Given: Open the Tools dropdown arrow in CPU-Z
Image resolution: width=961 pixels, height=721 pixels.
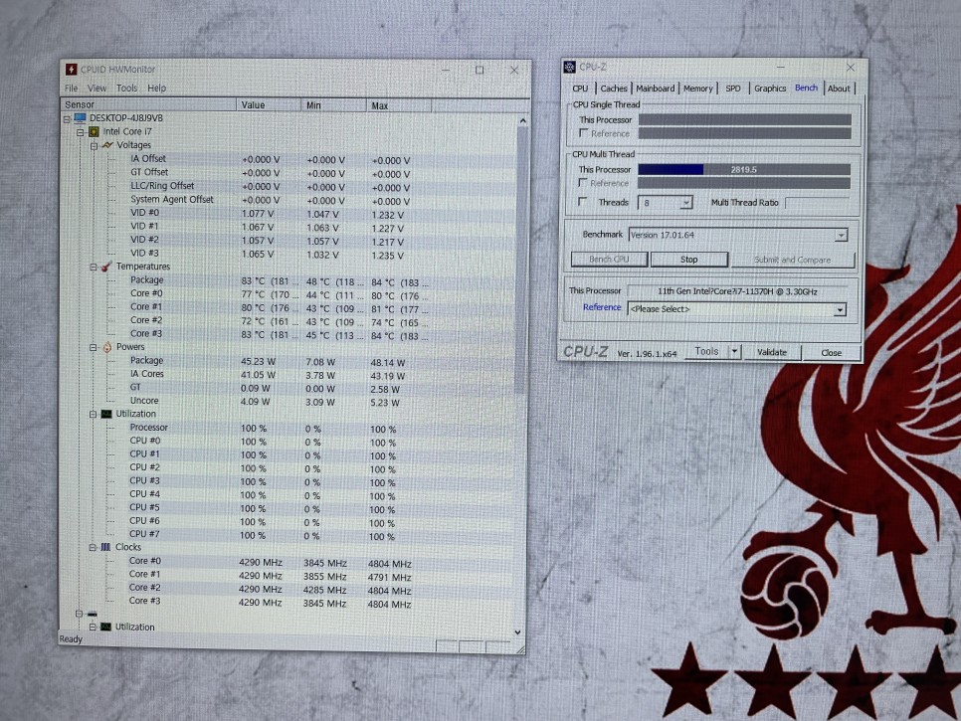Looking at the screenshot, I should point(733,352).
